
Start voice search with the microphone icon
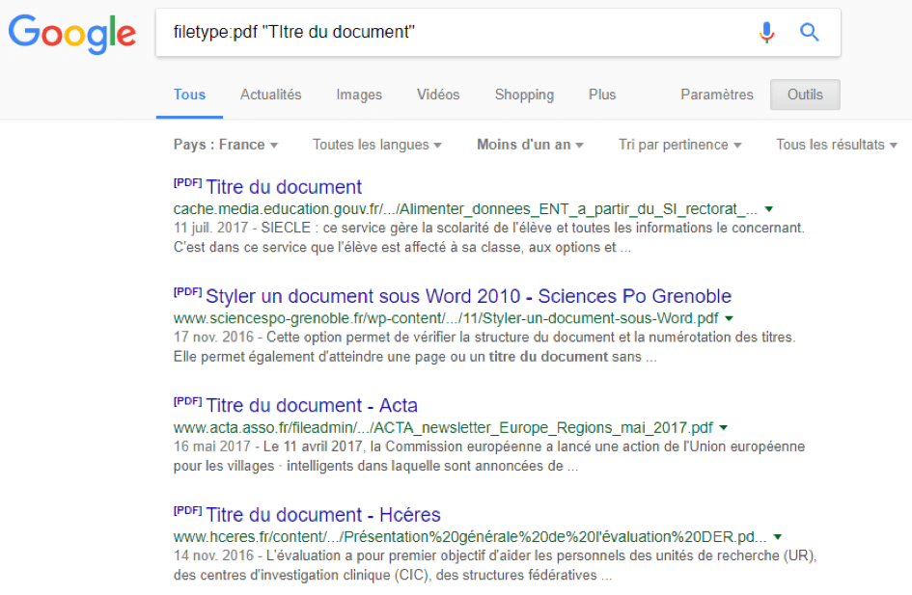tap(766, 33)
